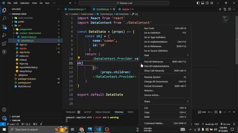Screen dimensions: 238x133
Task: Choose Format Document in context menu
Action: 165,86
